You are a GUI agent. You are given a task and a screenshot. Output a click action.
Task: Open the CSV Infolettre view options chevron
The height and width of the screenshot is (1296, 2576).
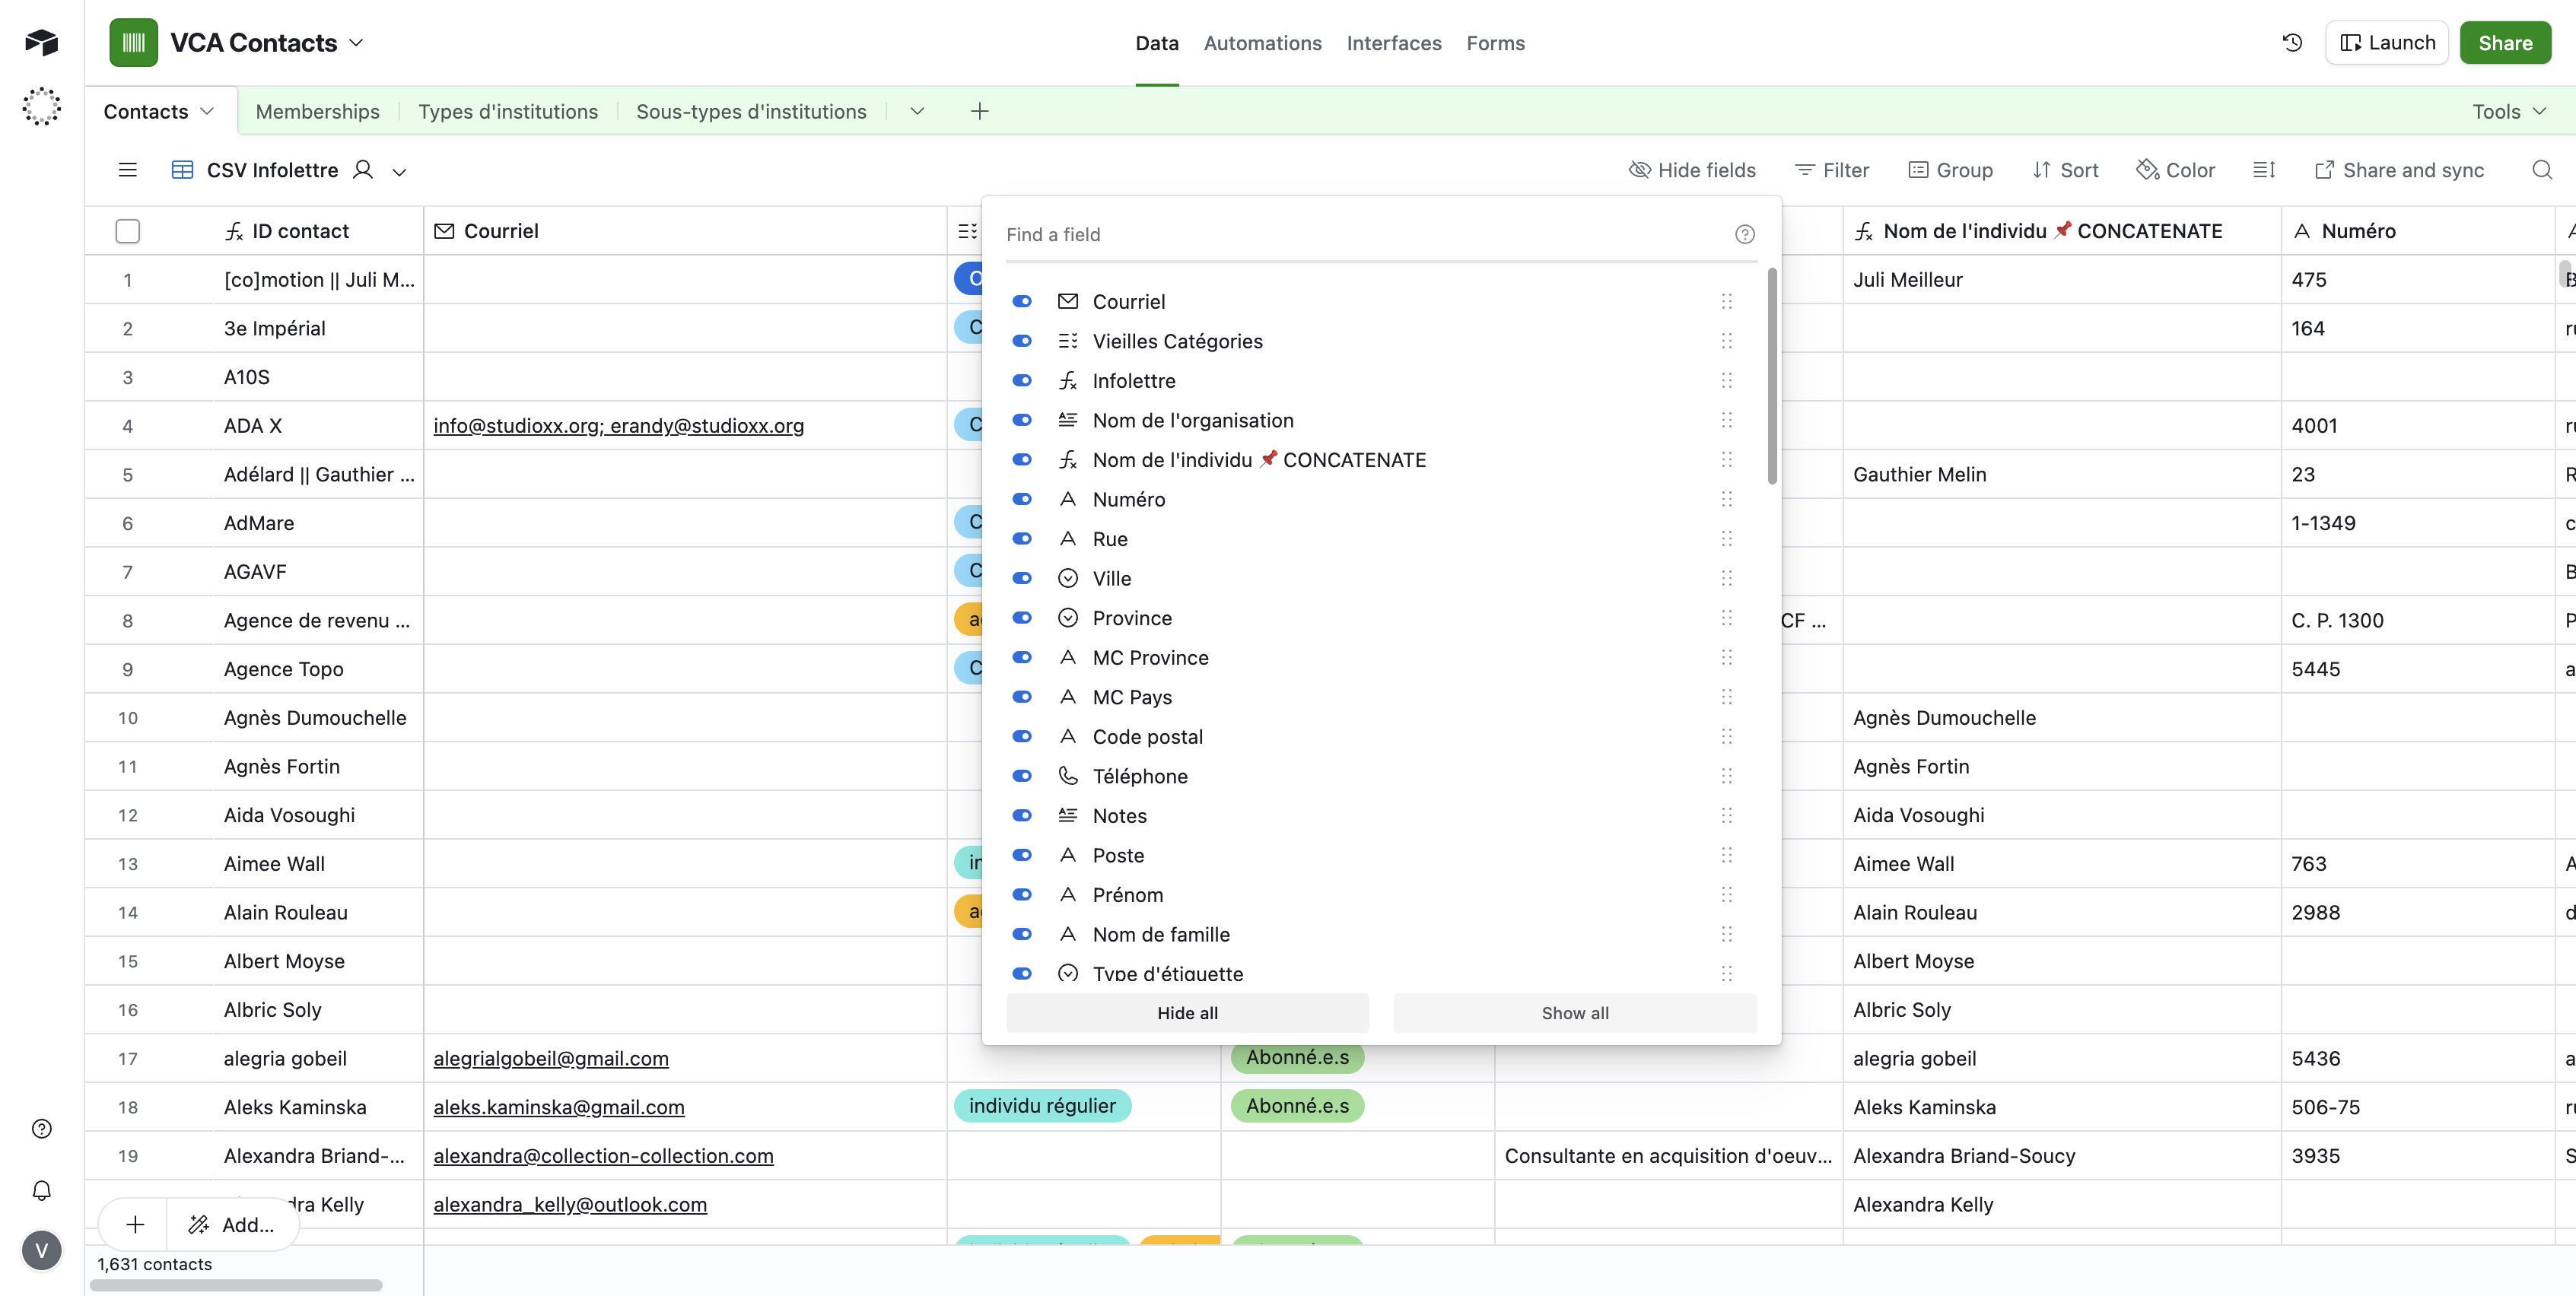point(399,171)
